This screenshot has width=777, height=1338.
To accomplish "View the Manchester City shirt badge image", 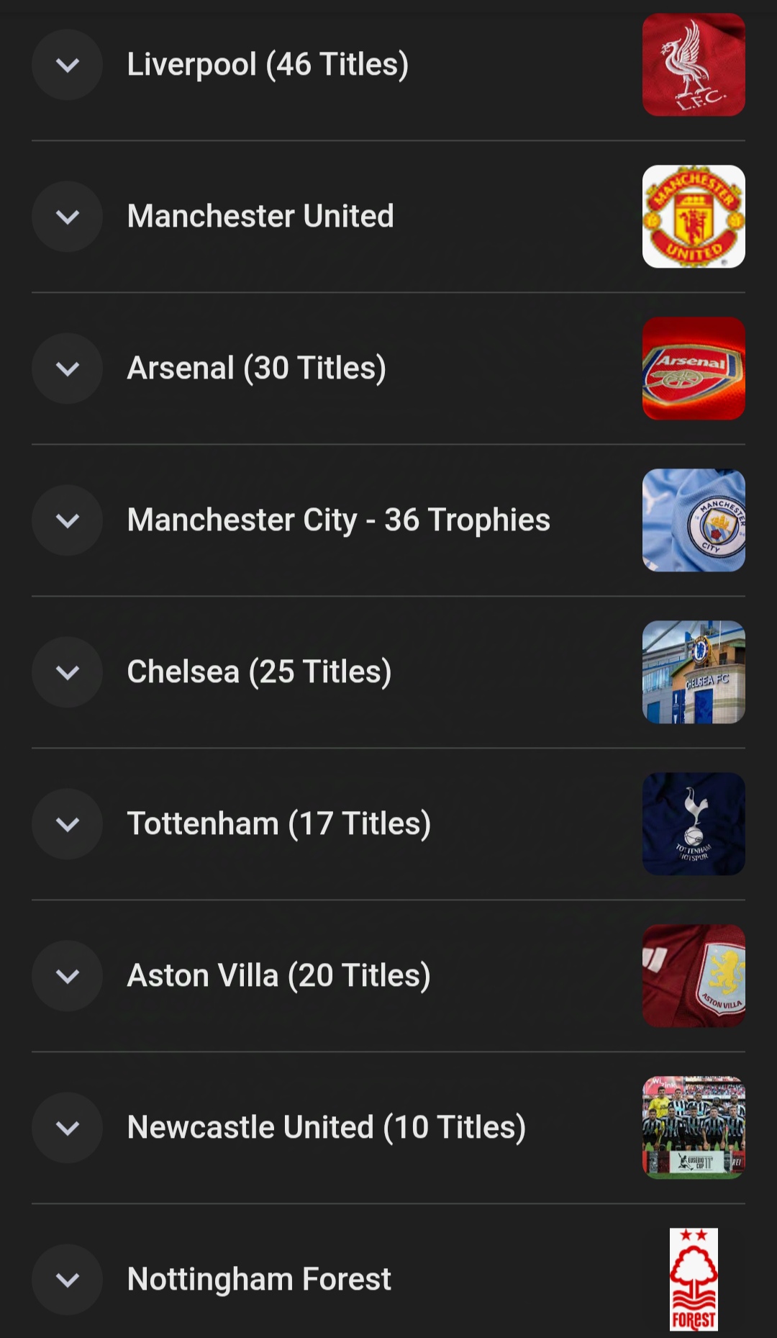I will pyautogui.click(x=694, y=520).
